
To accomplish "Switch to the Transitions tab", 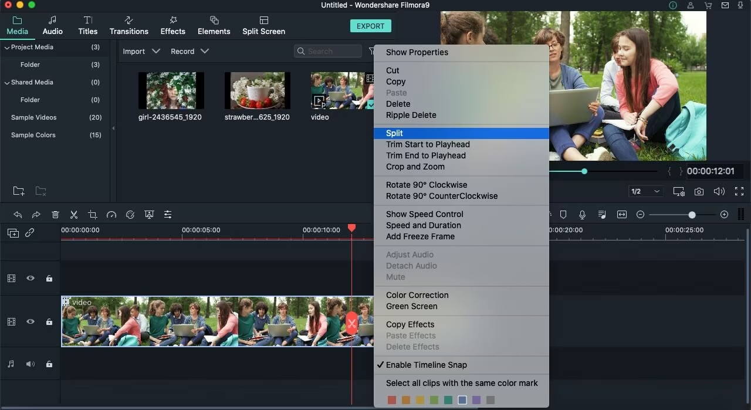I will (x=128, y=25).
